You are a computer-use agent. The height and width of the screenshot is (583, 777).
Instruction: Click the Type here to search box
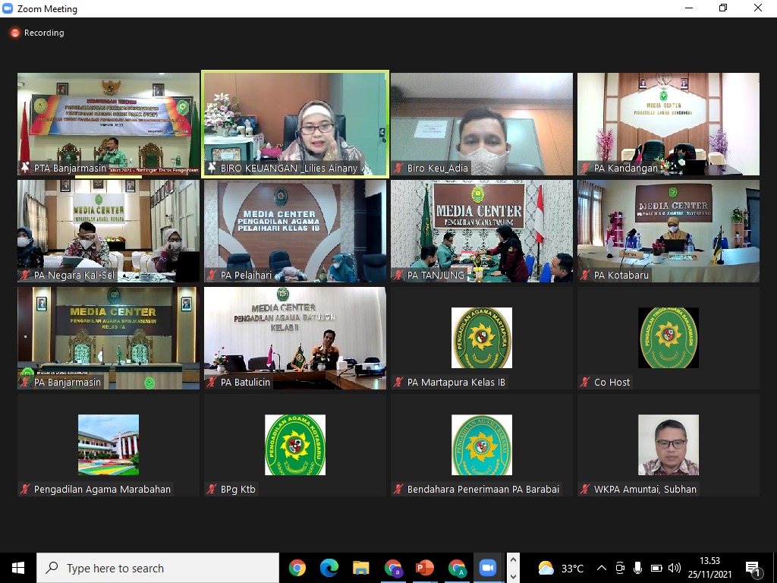[x=158, y=568]
